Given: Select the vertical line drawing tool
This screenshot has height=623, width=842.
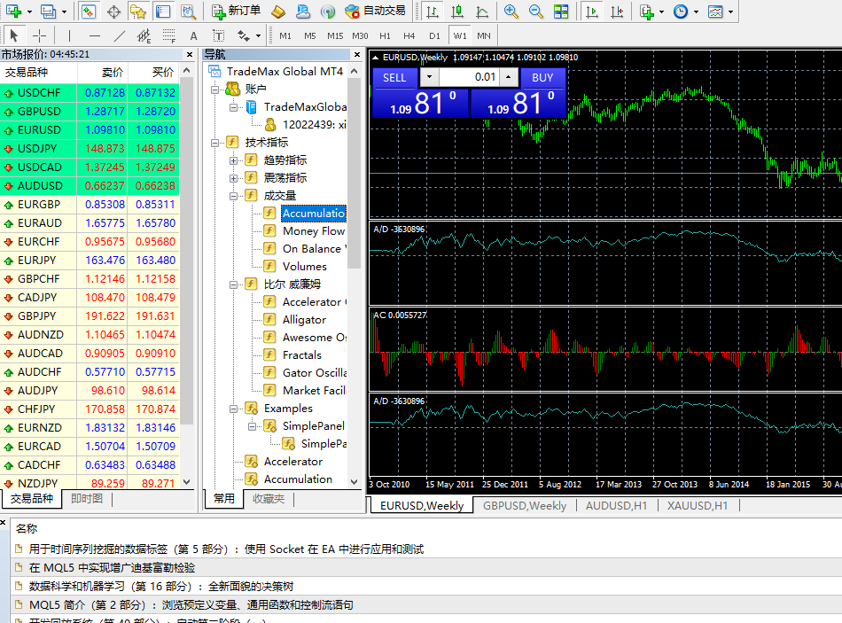Looking at the screenshot, I should coord(69,36).
